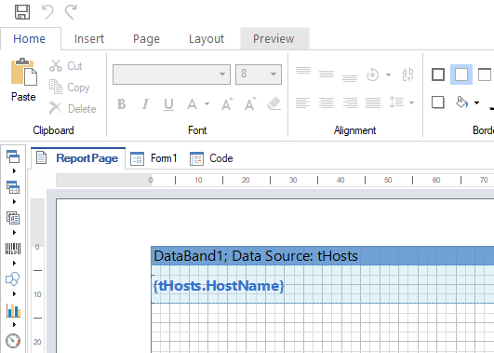This screenshot has width=494, height=353.
Task: Click the eraser clear formatting icon
Action: (274, 103)
